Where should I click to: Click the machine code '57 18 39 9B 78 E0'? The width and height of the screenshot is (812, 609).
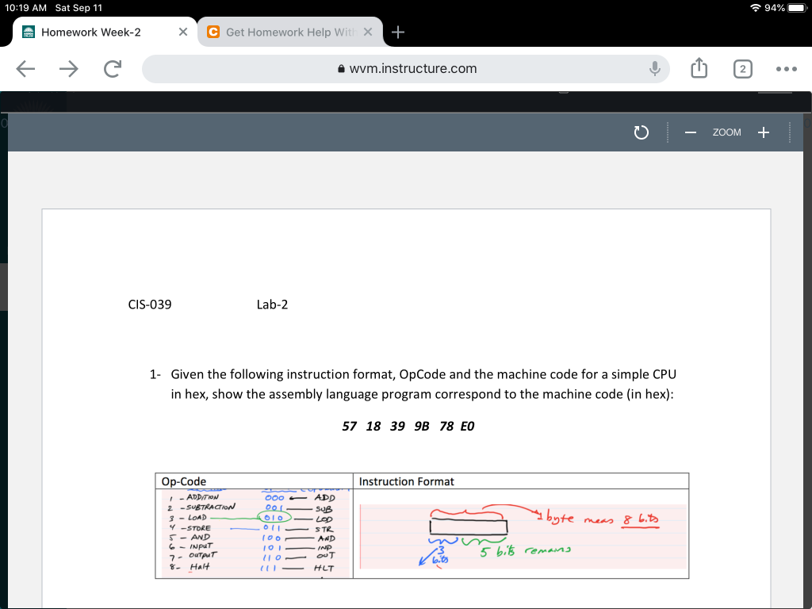[408, 426]
